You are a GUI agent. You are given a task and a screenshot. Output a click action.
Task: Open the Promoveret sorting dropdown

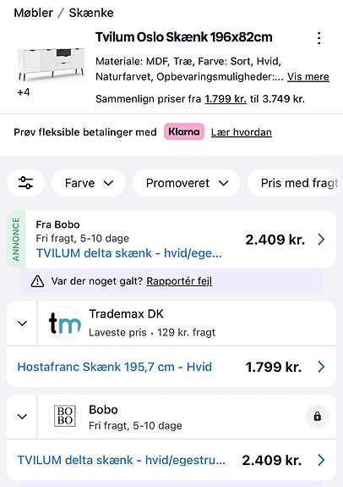click(187, 183)
